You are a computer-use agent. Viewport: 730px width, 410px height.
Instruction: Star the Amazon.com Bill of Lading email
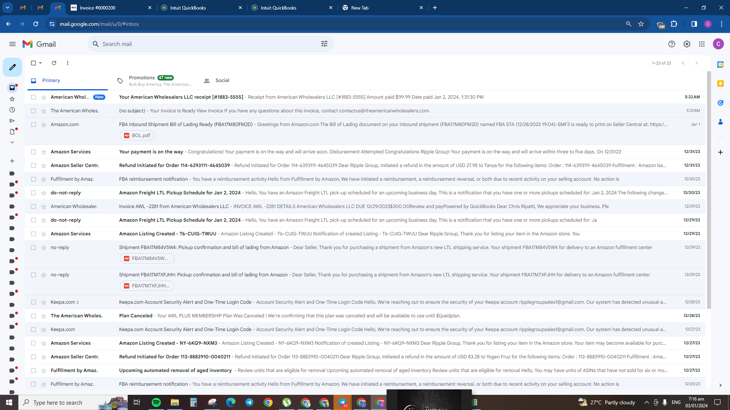tap(44, 125)
